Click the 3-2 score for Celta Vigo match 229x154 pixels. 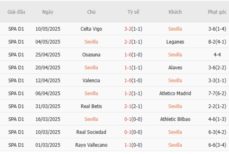128,29
